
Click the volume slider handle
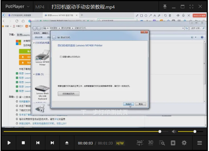195,132
